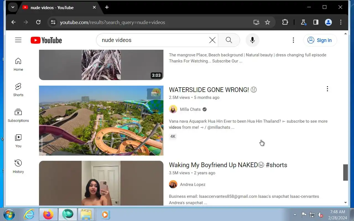Click the page vertical scrollbar thumb
The width and height of the screenshot is (354, 221).
pyautogui.click(x=345, y=173)
